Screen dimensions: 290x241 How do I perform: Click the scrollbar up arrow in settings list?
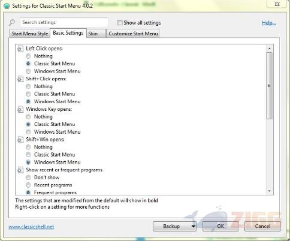coord(269,49)
